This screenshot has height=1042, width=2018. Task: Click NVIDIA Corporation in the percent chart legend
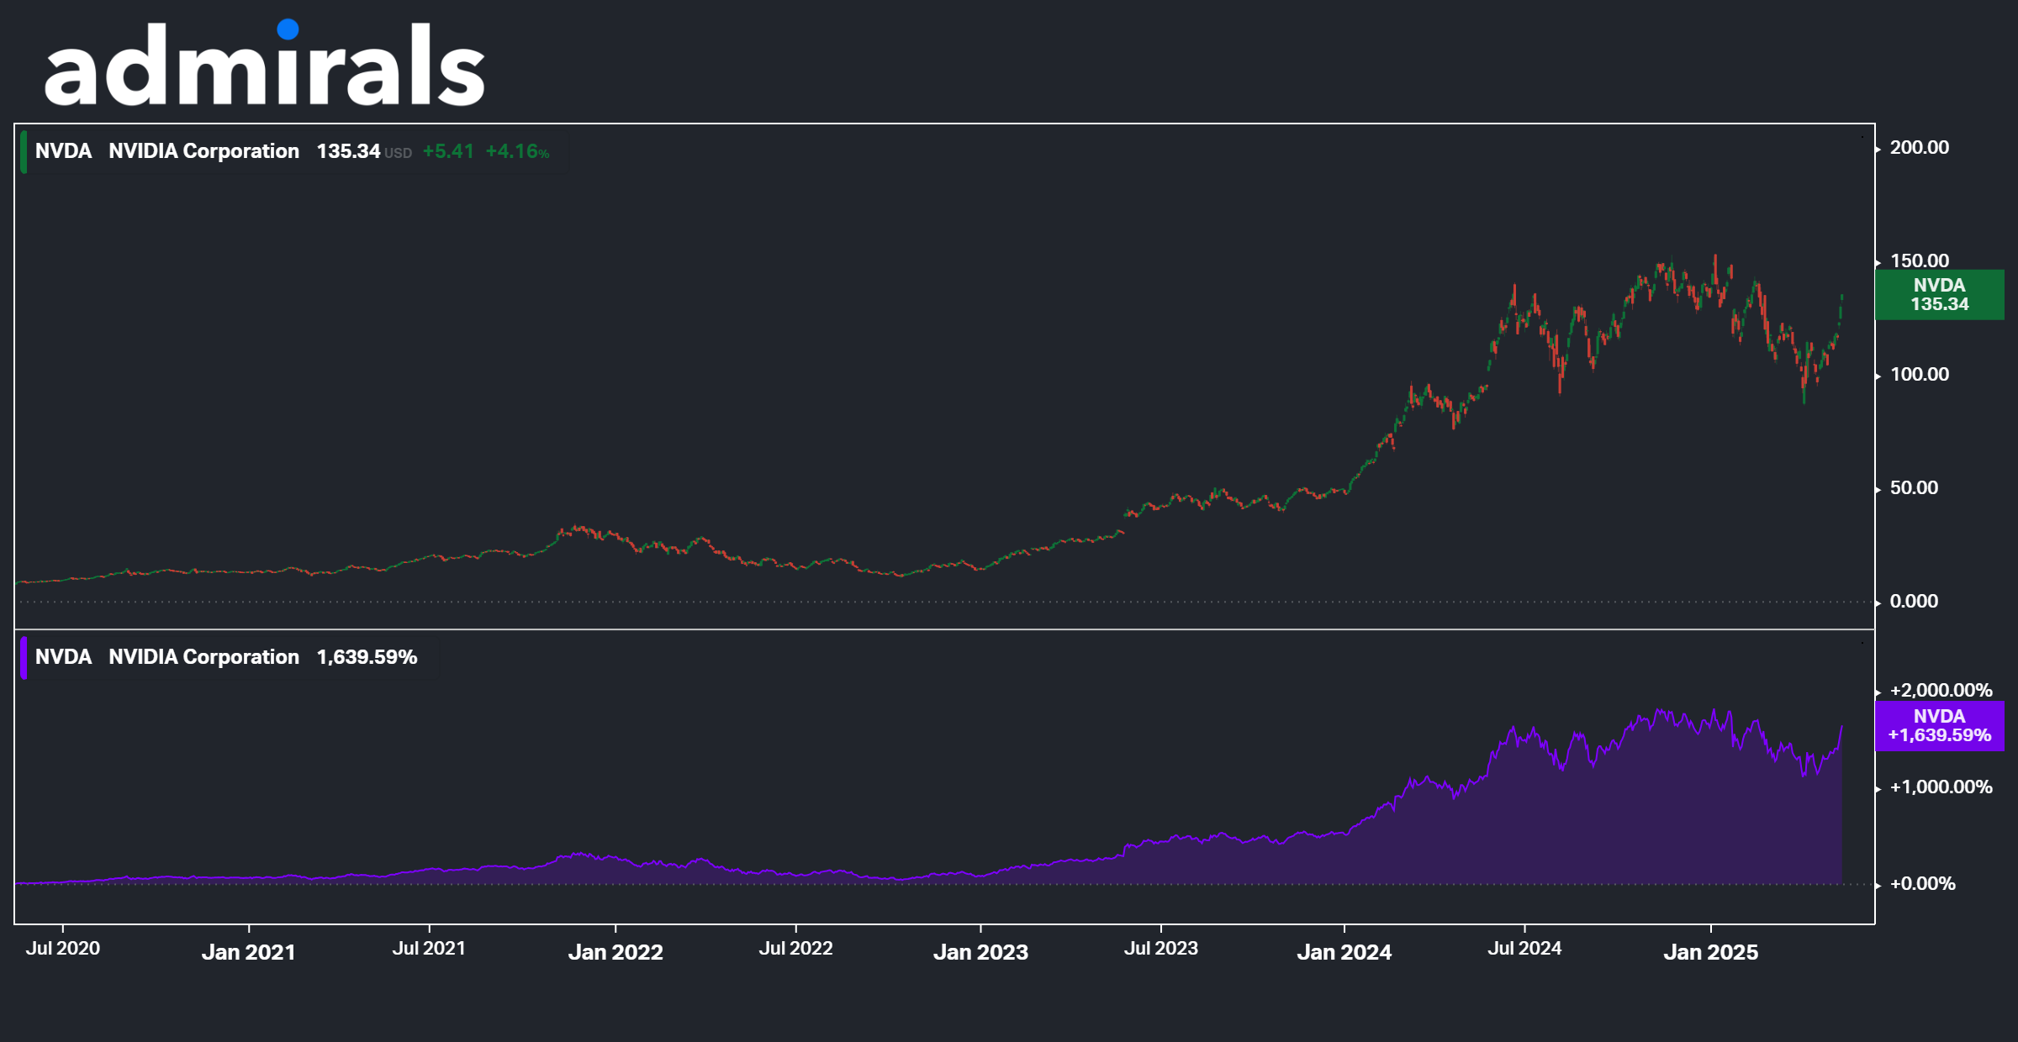203,657
